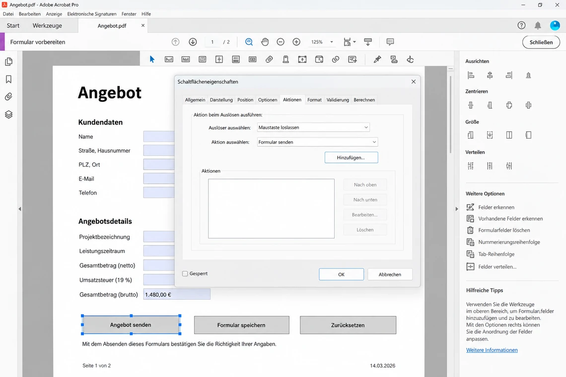The width and height of the screenshot is (566, 377).
Task: Expand the fit page options arrow
Action: [354, 42]
